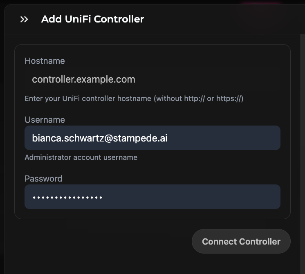Place cursor in bianca.schwartz@stampede.ai email text
Screen dimensions: 305x274
100,138
